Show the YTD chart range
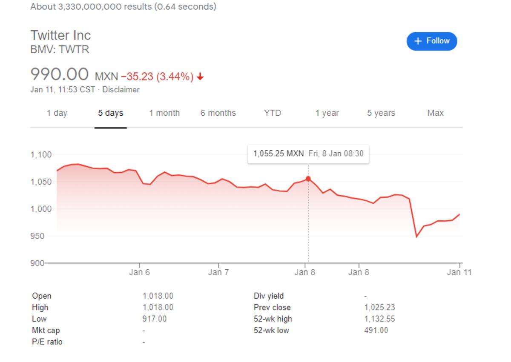Viewport: 511px width, 362px height. [273, 113]
